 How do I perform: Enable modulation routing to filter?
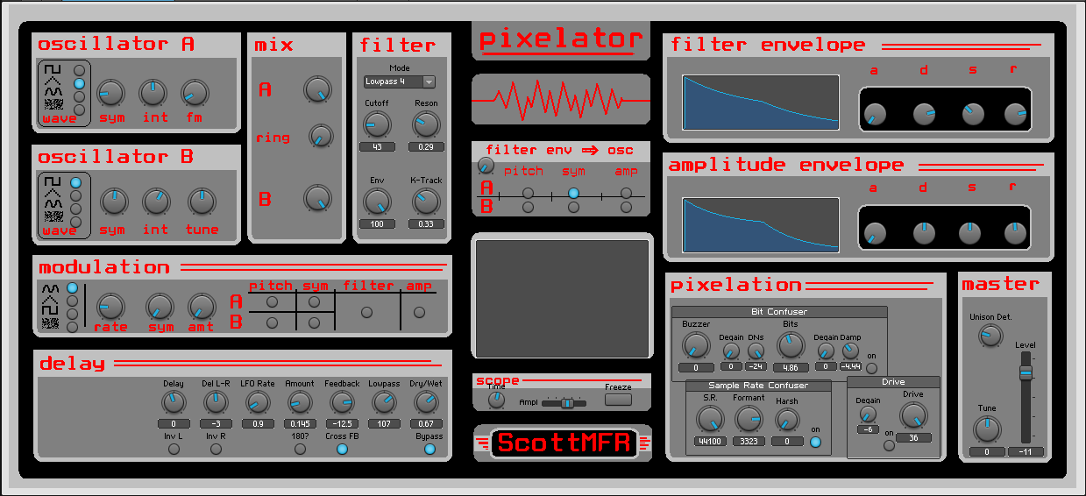(366, 312)
